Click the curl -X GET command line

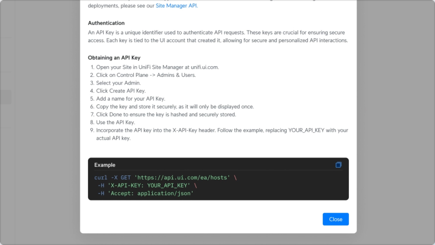pyautogui.click(x=165, y=177)
